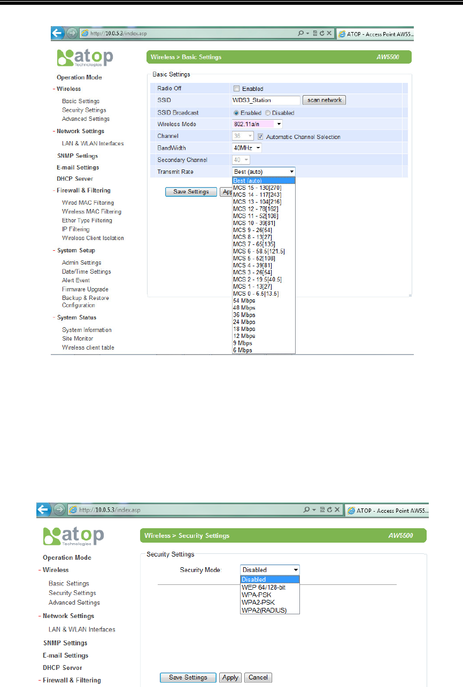
Task: Click ATOP tab favicon in Basic Settings browser
Action: tap(342, 33)
